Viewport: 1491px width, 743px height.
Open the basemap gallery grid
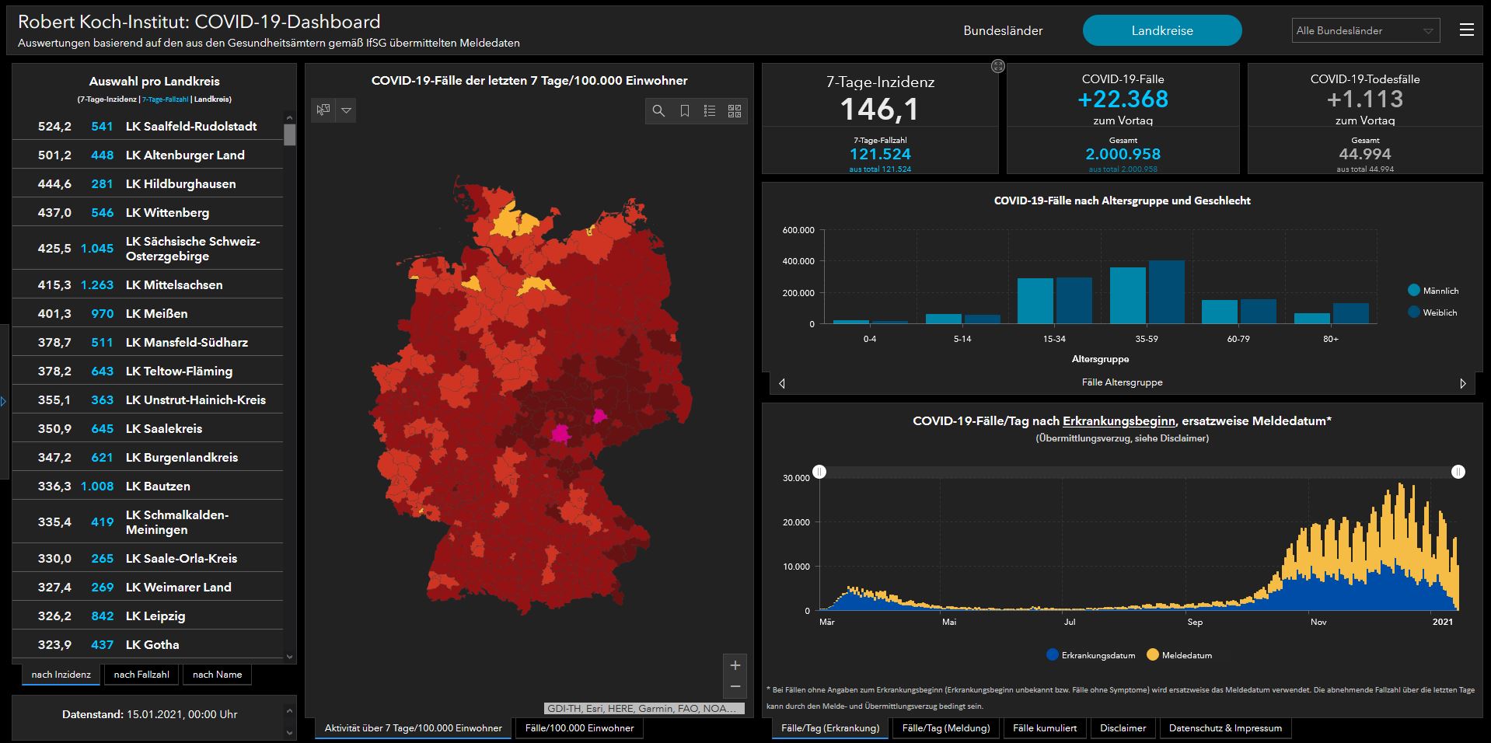[x=735, y=111]
